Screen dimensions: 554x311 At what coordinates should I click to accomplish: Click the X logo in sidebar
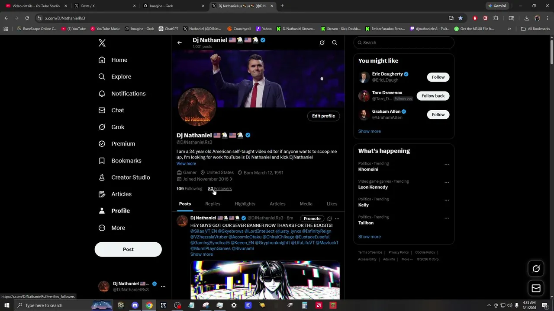102,43
